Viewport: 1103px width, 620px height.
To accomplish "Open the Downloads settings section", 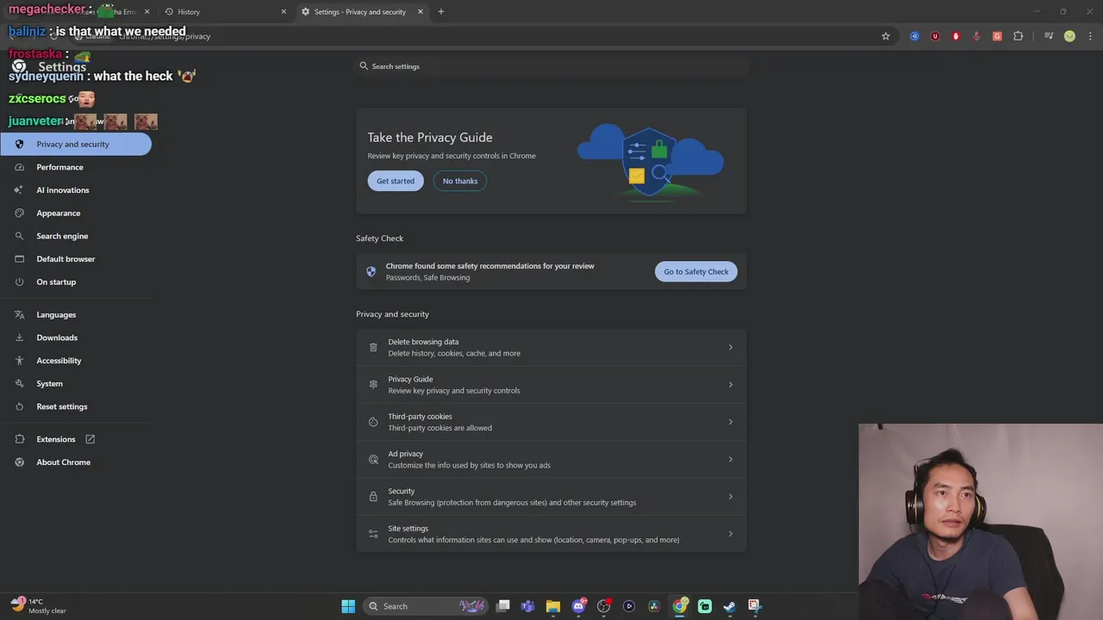I will 57,338.
